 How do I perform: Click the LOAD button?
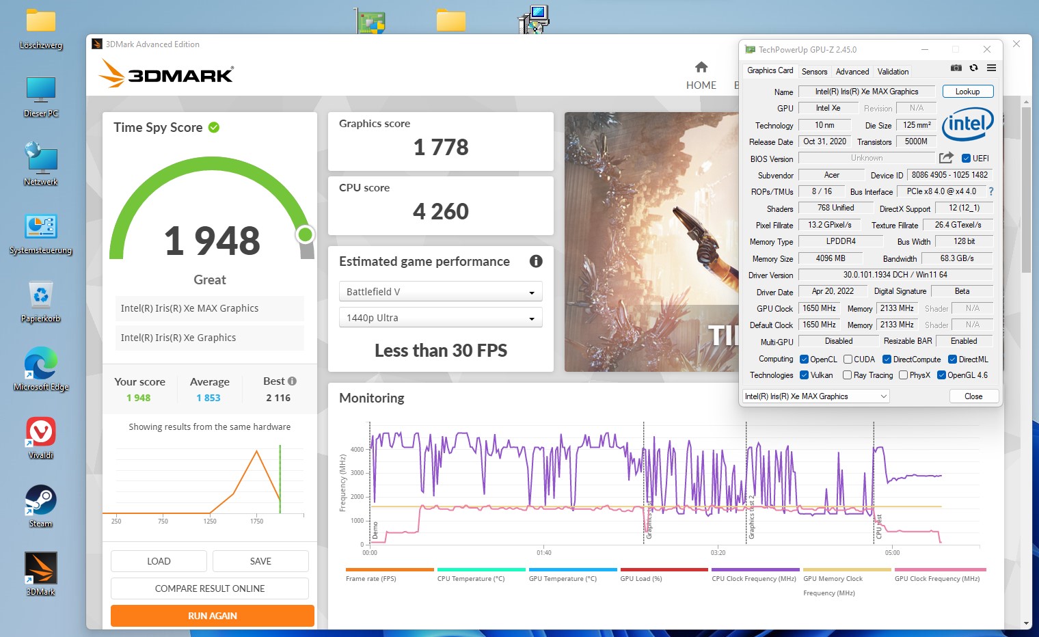tap(159, 561)
